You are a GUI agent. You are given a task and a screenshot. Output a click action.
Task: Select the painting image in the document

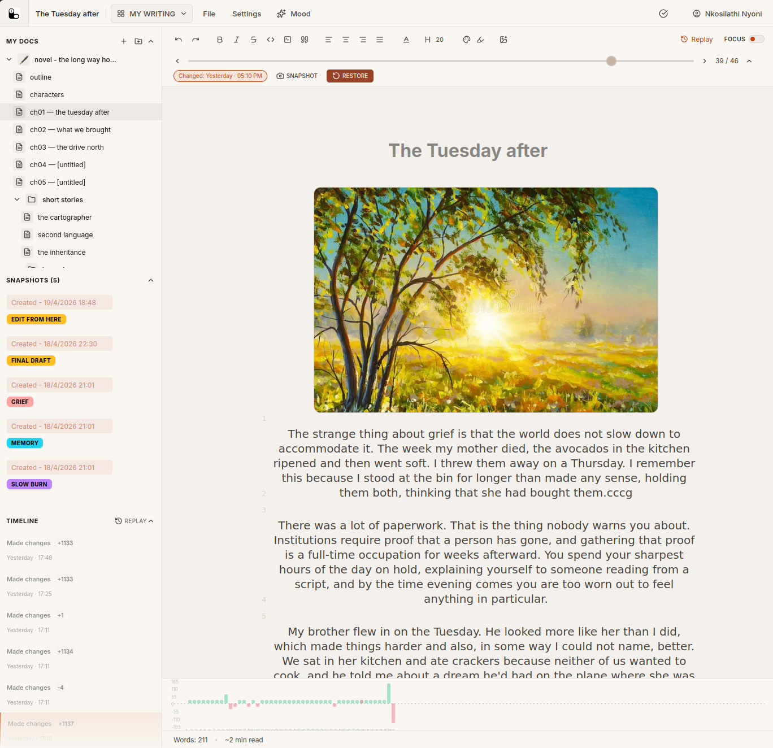pyautogui.click(x=486, y=300)
